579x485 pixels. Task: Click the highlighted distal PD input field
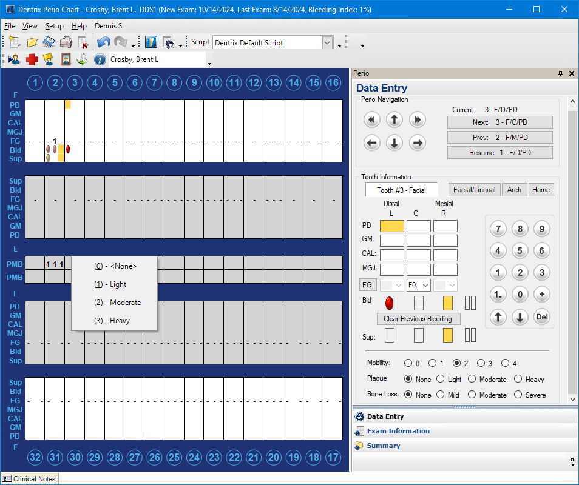point(391,226)
